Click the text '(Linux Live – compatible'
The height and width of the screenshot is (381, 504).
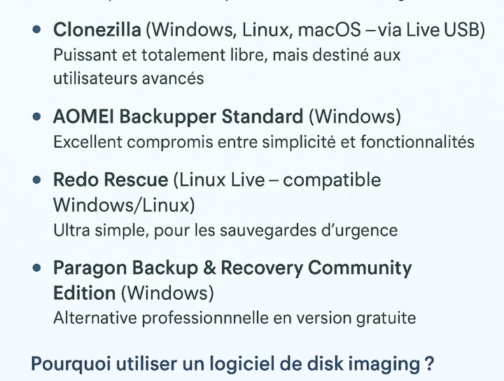(277, 180)
